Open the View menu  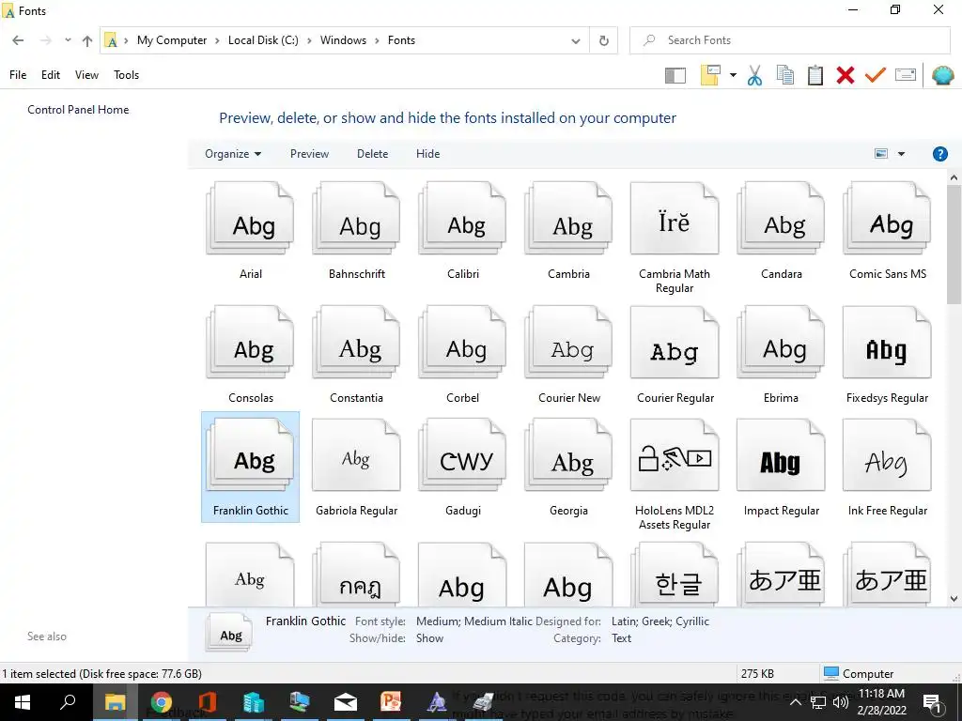(x=86, y=75)
